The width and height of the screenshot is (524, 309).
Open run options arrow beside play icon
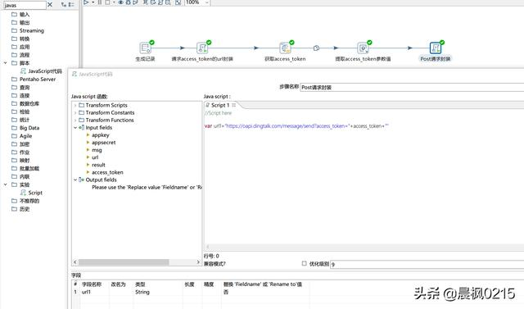coord(93,2)
